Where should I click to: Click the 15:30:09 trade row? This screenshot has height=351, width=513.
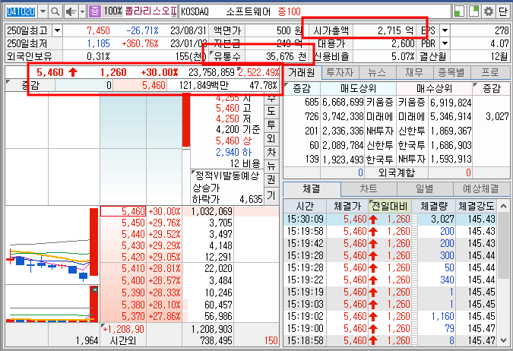(390, 219)
